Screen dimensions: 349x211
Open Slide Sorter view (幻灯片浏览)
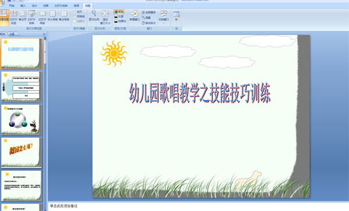(x=13, y=17)
